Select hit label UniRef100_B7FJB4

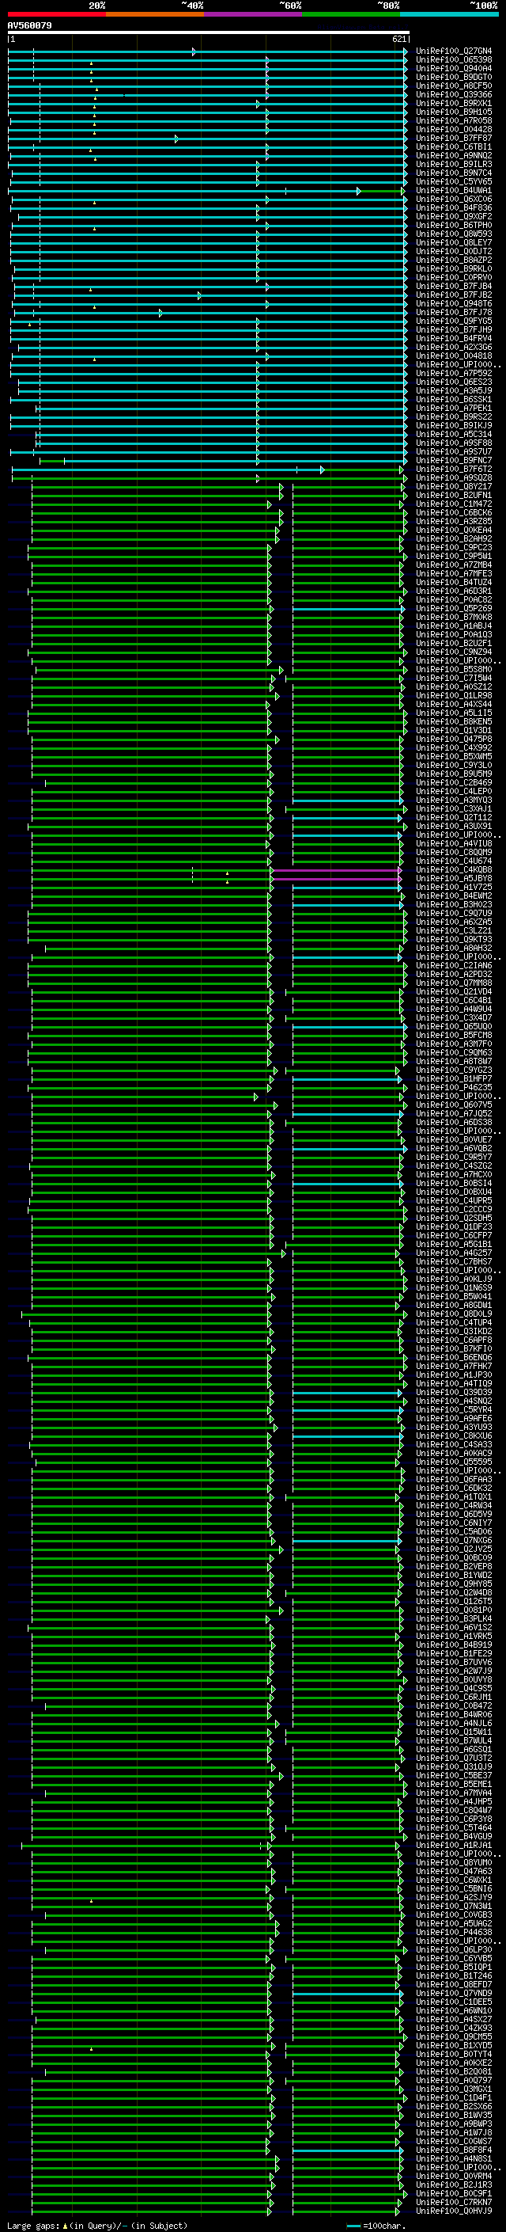pyautogui.click(x=454, y=286)
